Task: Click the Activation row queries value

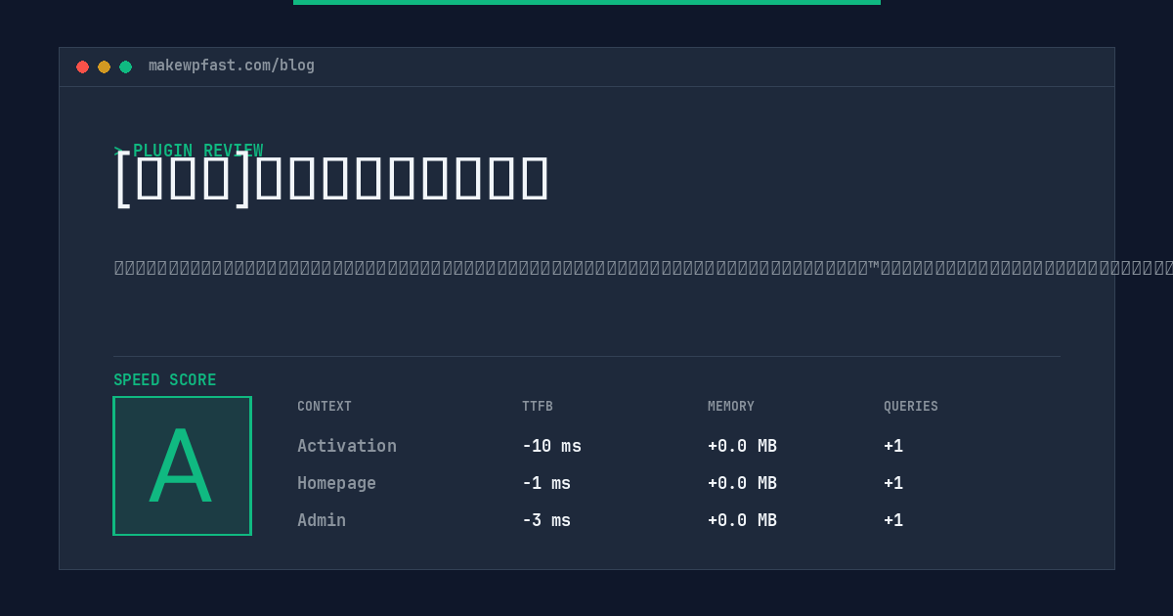Action: (x=893, y=446)
